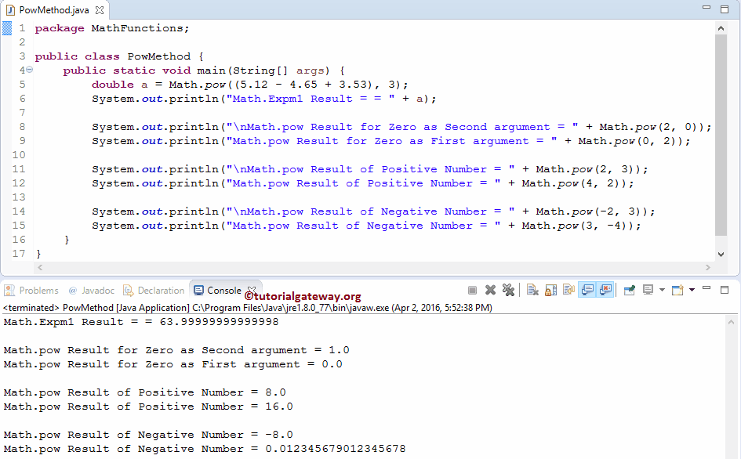
Task: Click the Remove Launch icon
Action: (x=491, y=289)
